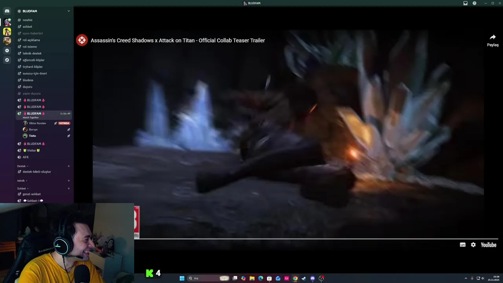This screenshot has height=283, width=503.
Task: Open File Explorer from the taskbar
Action: [x=252, y=278]
